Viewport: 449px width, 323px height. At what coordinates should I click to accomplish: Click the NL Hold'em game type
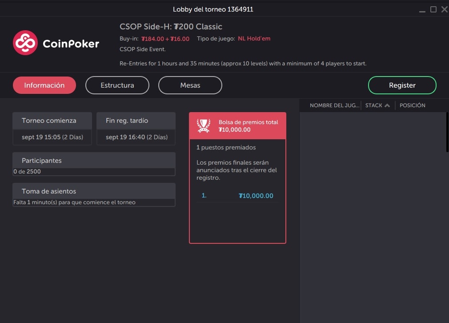(x=254, y=38)
